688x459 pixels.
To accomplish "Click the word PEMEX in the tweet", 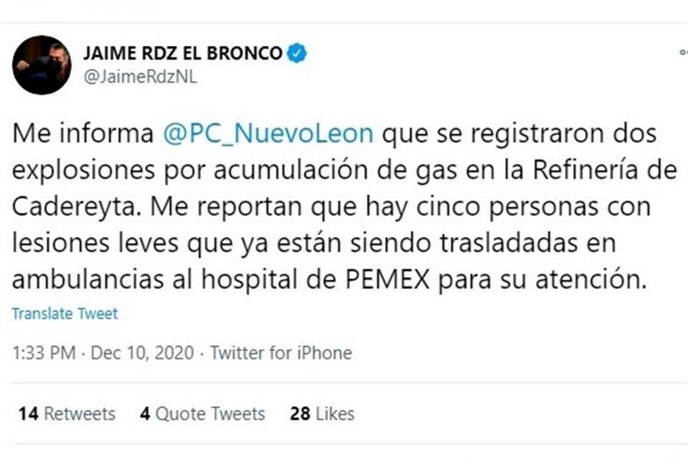I will 388,279.
